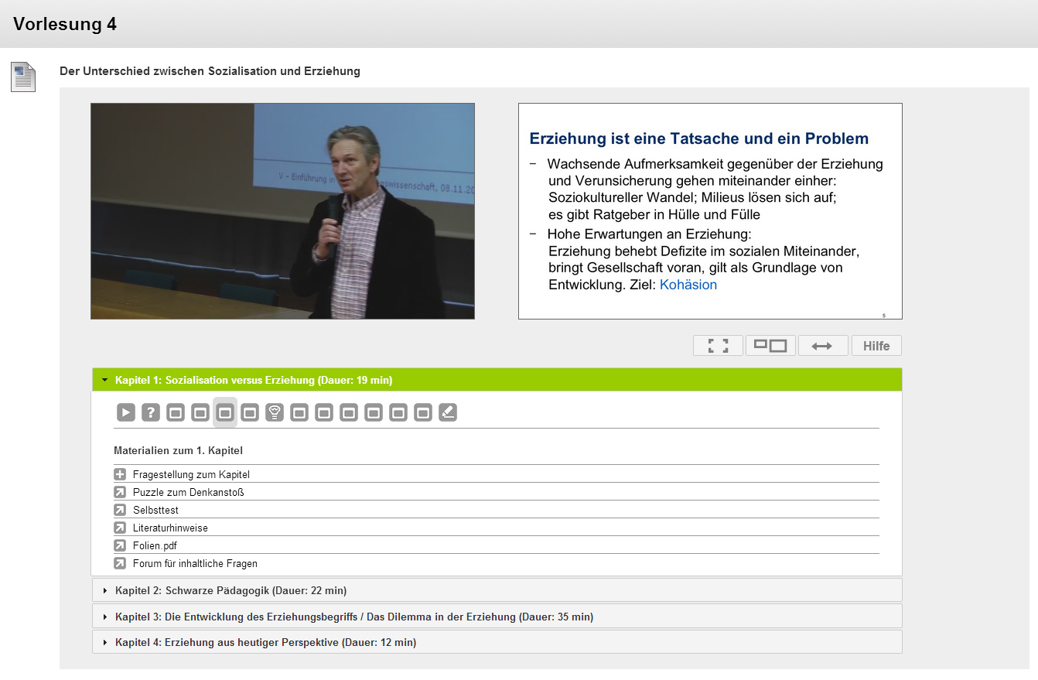
Task: Follow the blue Kohäsion link on the slide
Action: tap(688, 285)
